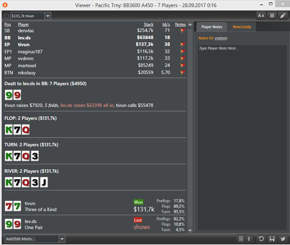The width and height of the screenshot is (290, 245).
Task: Click the scrollbar down arrow in hand panel
Action: (190, 231)
